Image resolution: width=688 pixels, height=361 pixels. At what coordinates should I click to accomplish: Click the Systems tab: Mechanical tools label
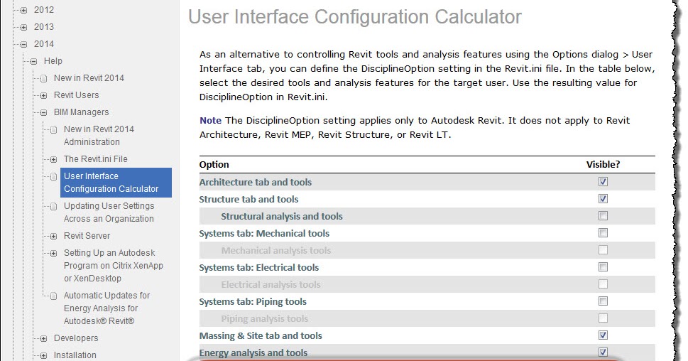point(264,234)
